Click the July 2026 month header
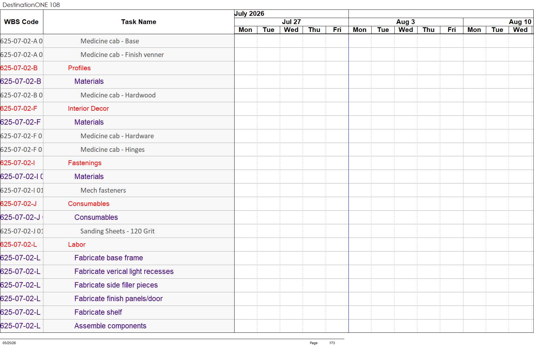534x347 pixels. (x=249, y=14)
